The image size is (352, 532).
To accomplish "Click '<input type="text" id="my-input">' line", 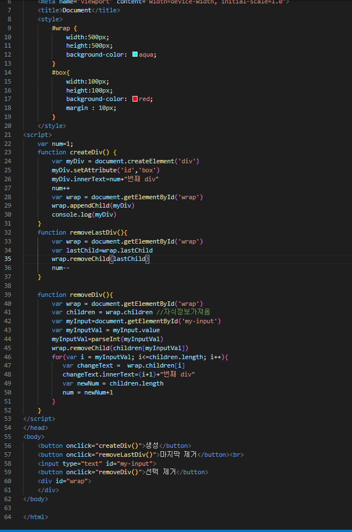I will coord(97,464).
